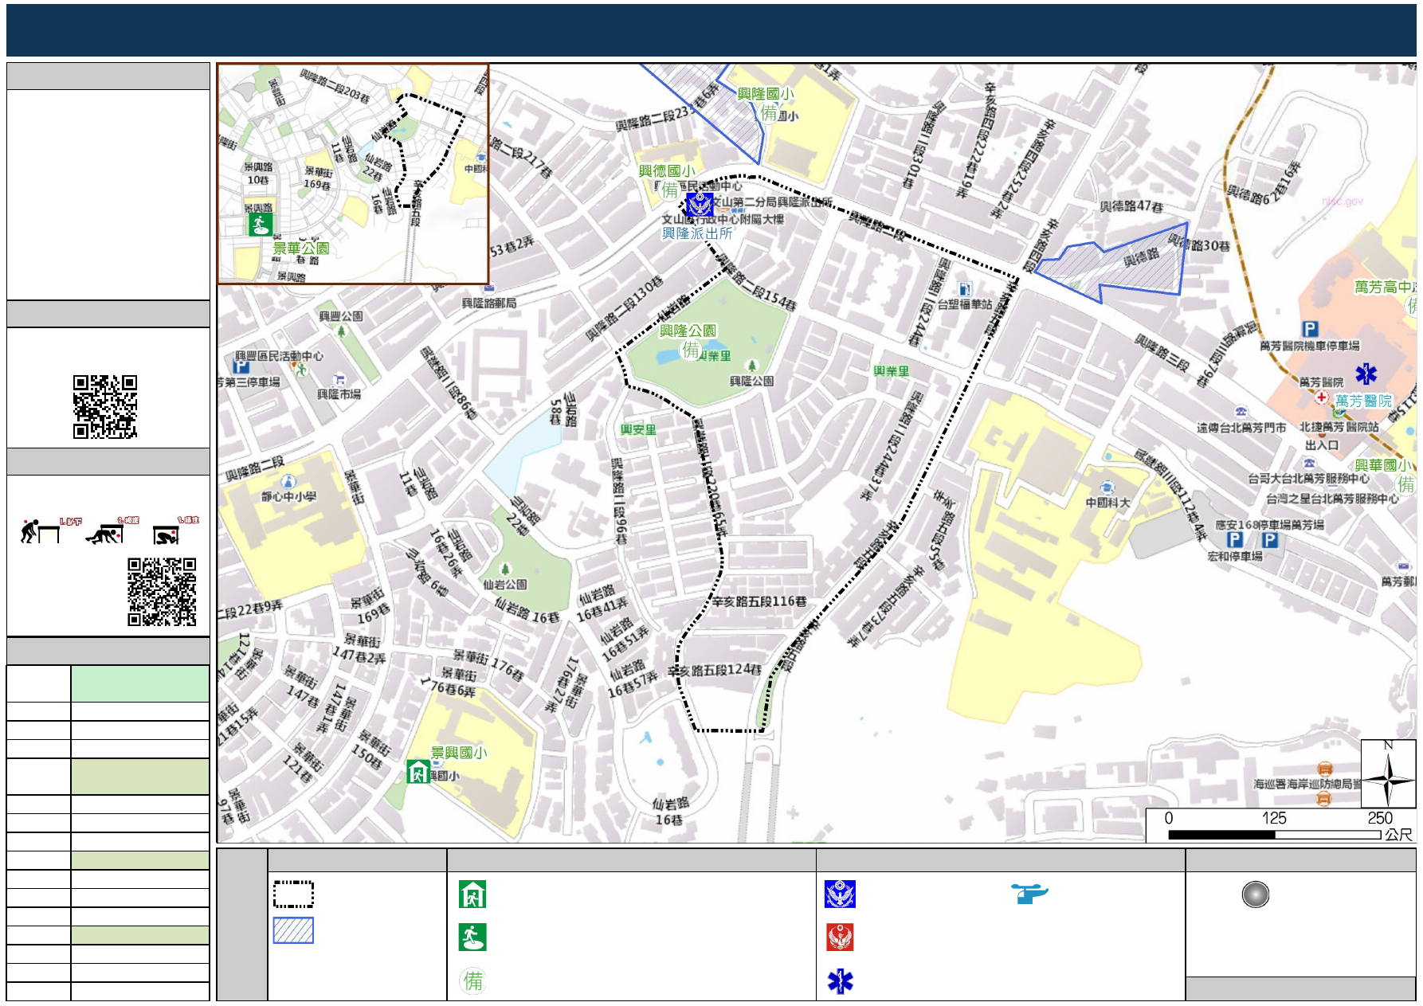The height and width of the screenshot is (1006, 1423).
Task: Click the upper QR code in left panel
Action: pos(105,407)
